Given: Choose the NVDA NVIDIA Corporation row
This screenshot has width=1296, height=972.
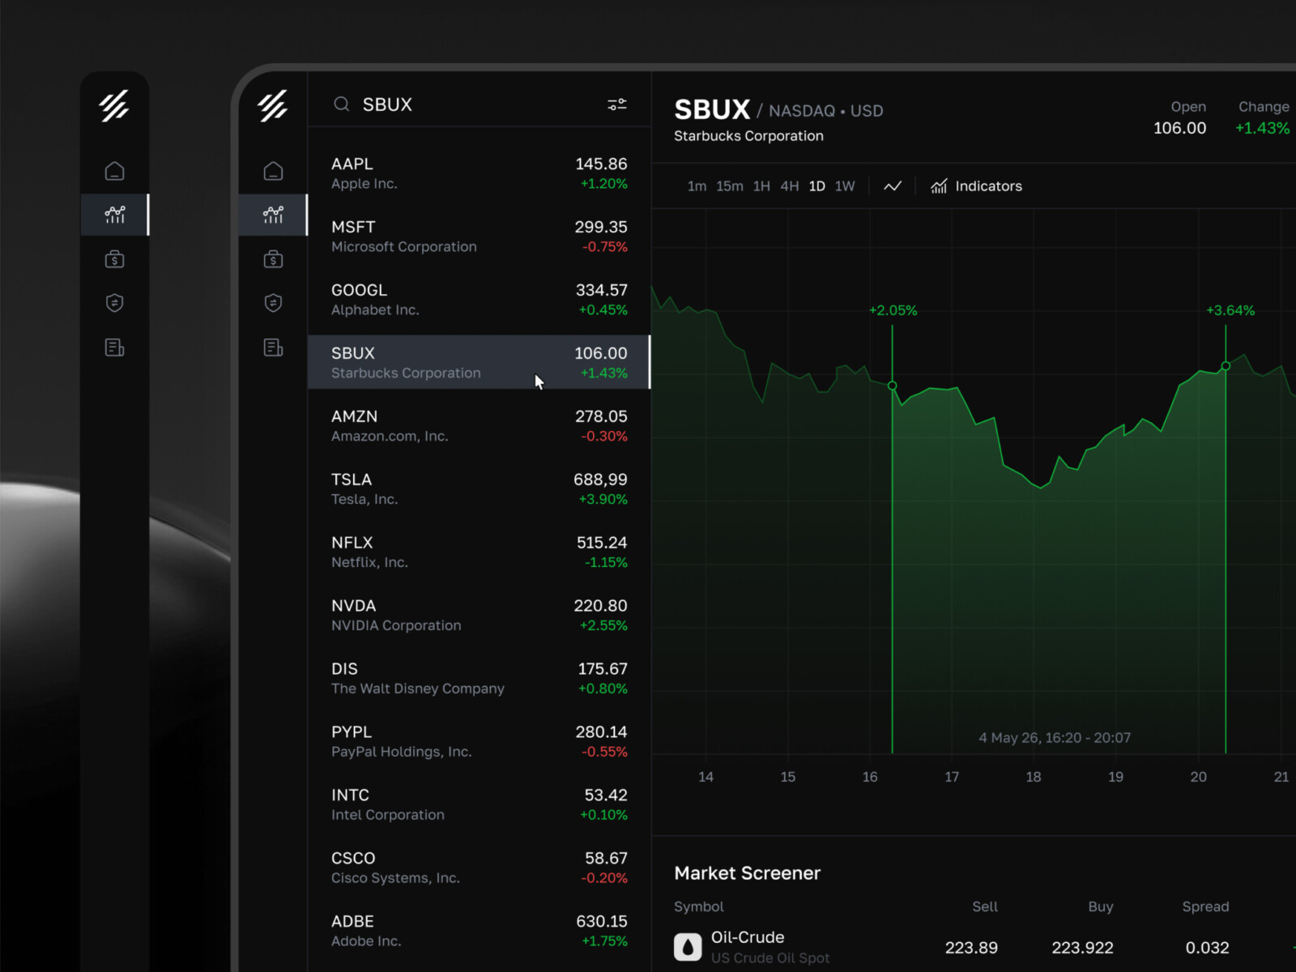Looking at the screenshot, I should tap(480, 616).
